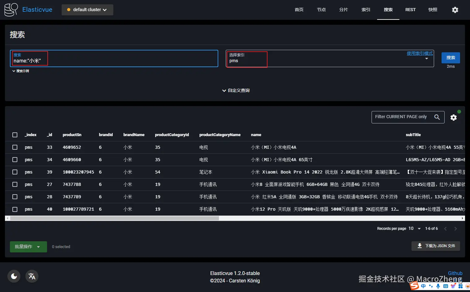This screenshot has height=292, width=470.
Task: Sort by the brandId column header
Action: click(106, 135)
